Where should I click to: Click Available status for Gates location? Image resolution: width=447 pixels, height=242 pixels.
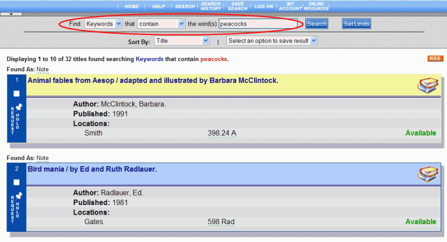421,222
